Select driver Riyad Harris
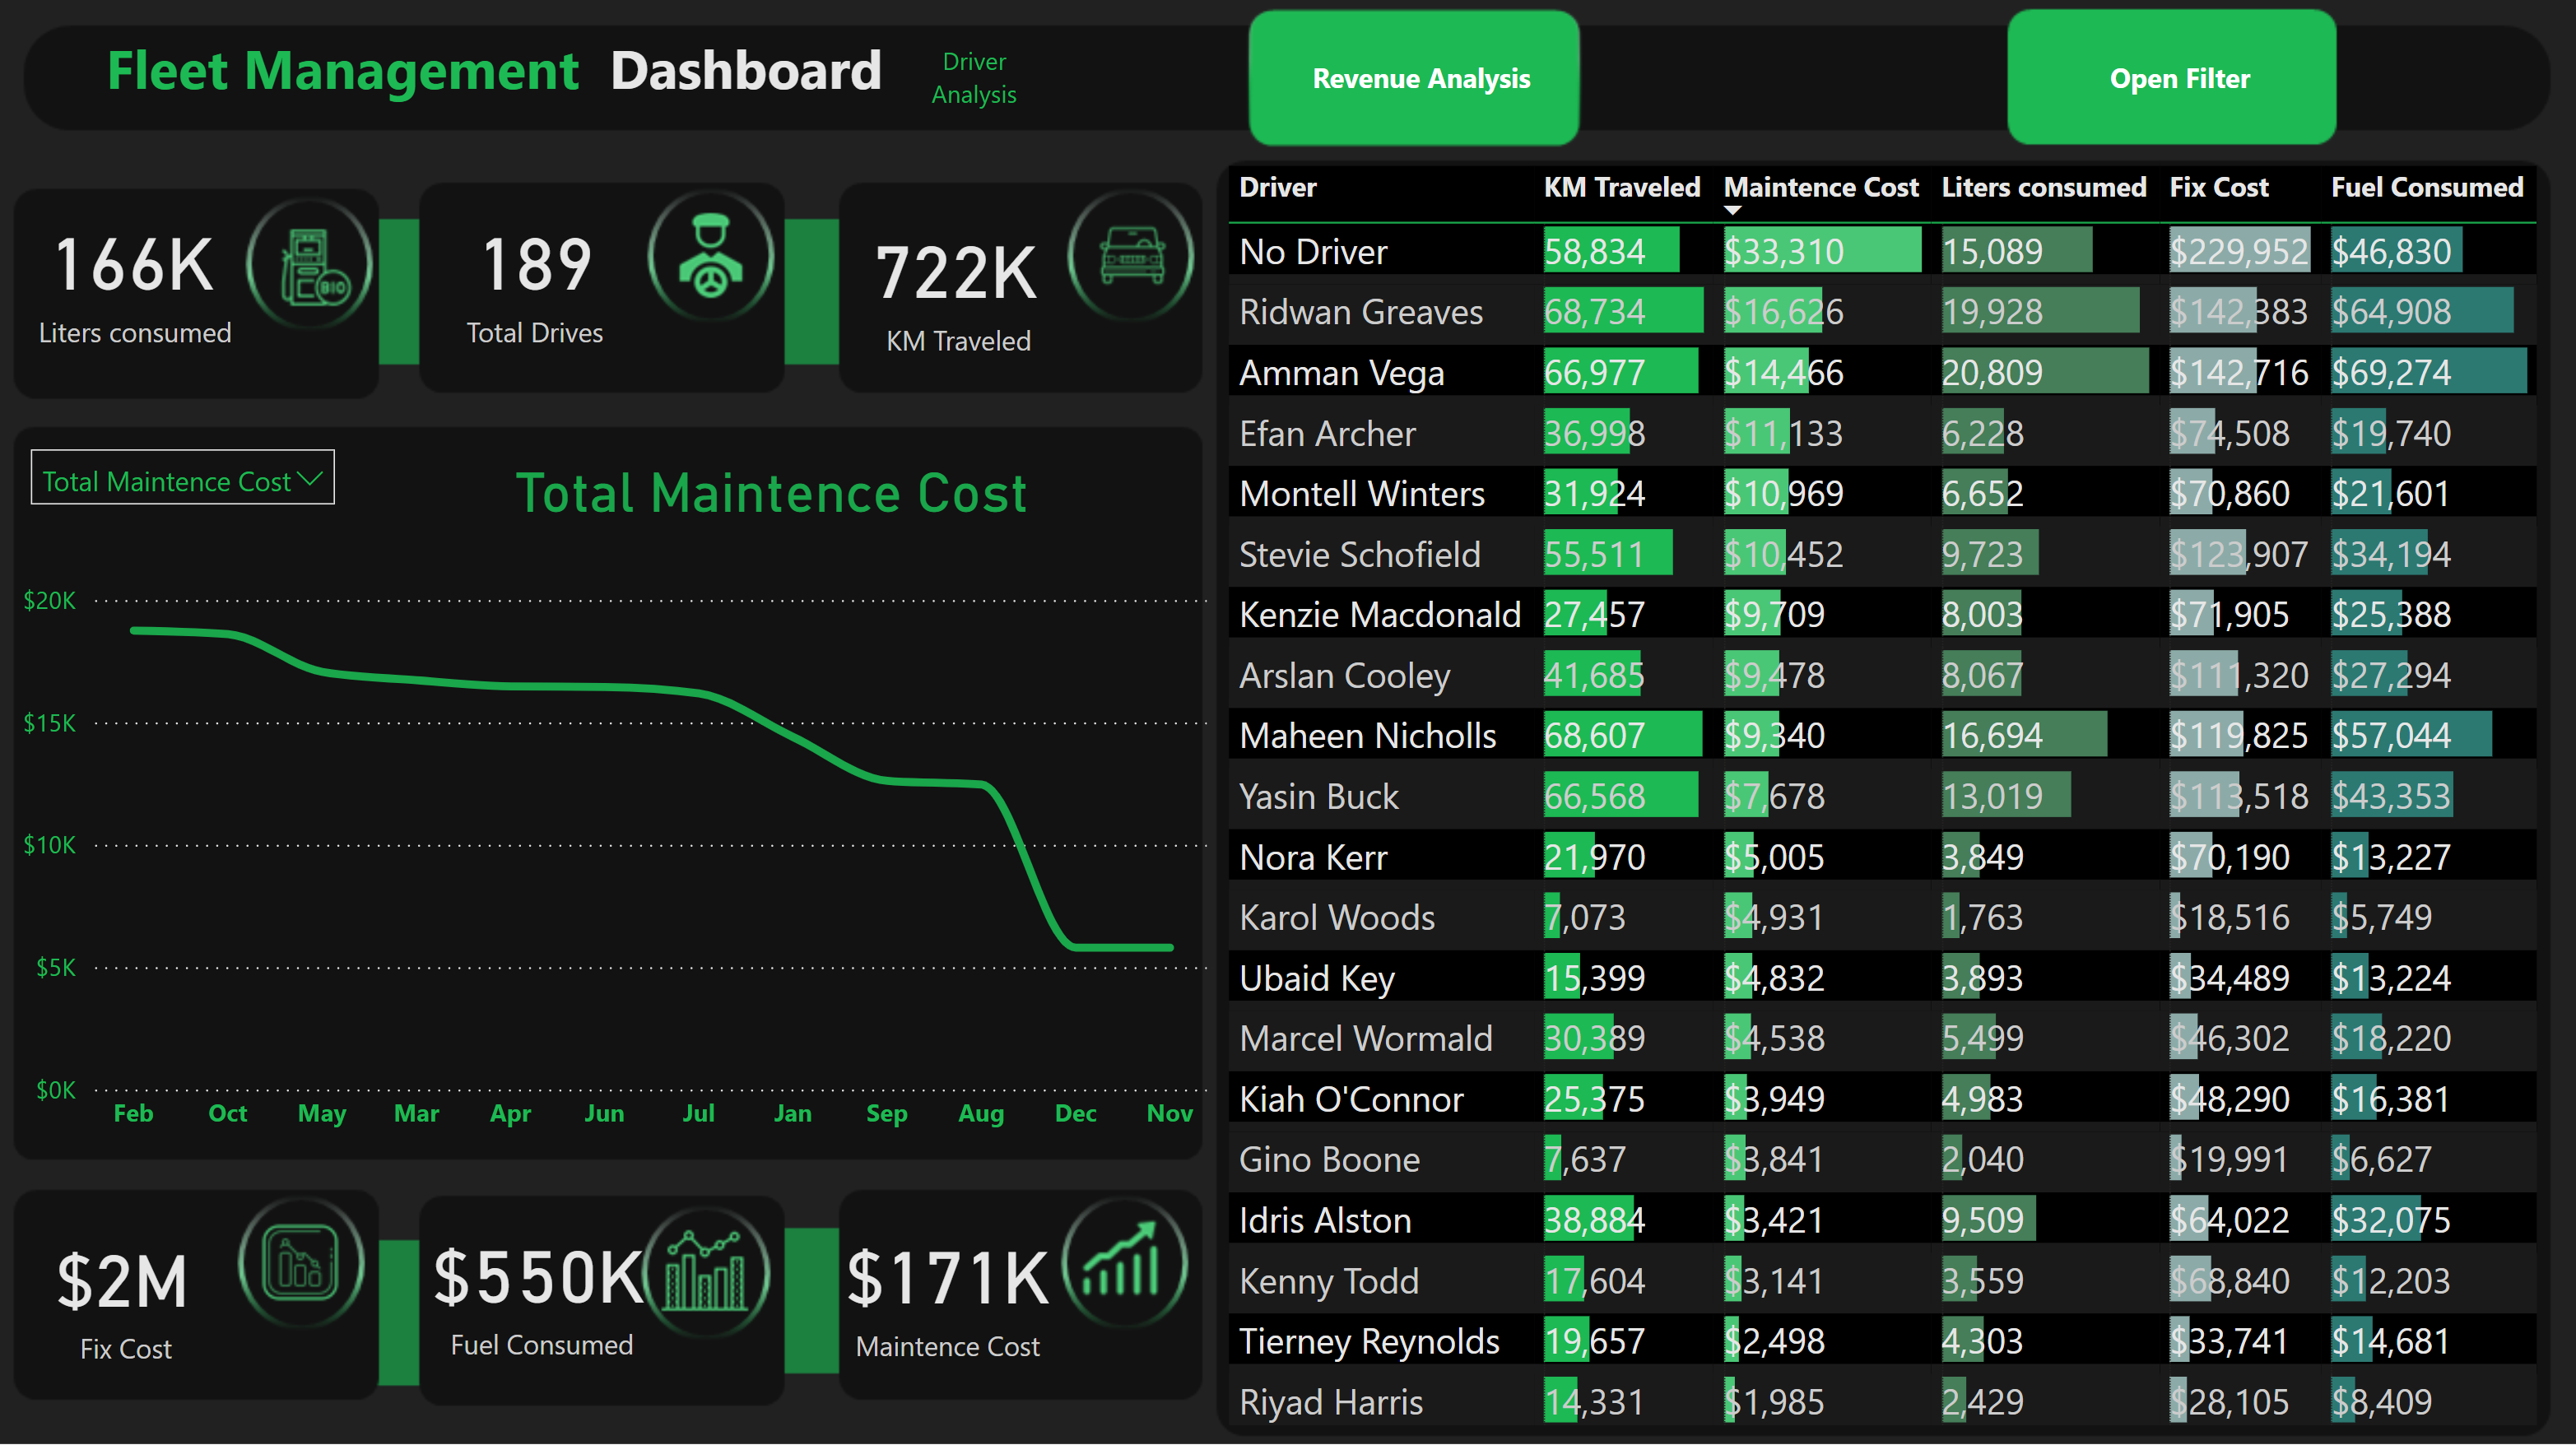Screen dimensions: 2576x1445 tap(1331, 1402)
